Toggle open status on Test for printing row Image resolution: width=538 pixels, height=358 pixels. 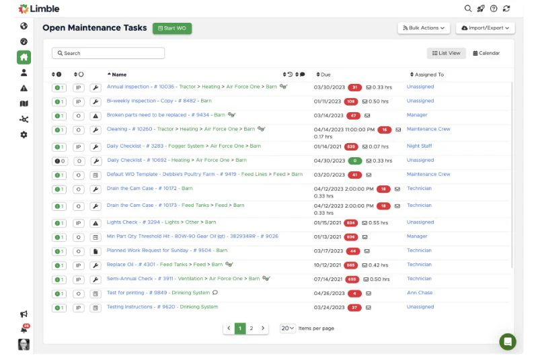point(79,294)
